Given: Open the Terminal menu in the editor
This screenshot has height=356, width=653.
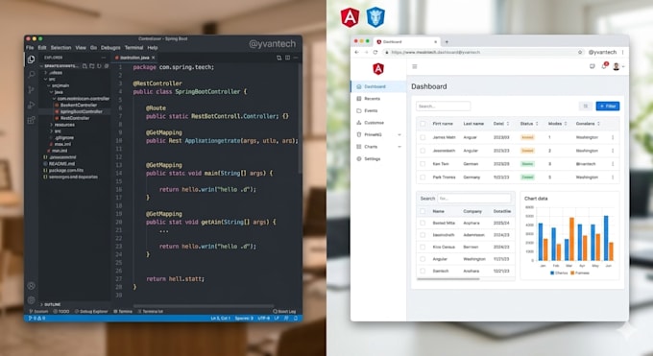Looking at the screenshot, I should [133, 48].
